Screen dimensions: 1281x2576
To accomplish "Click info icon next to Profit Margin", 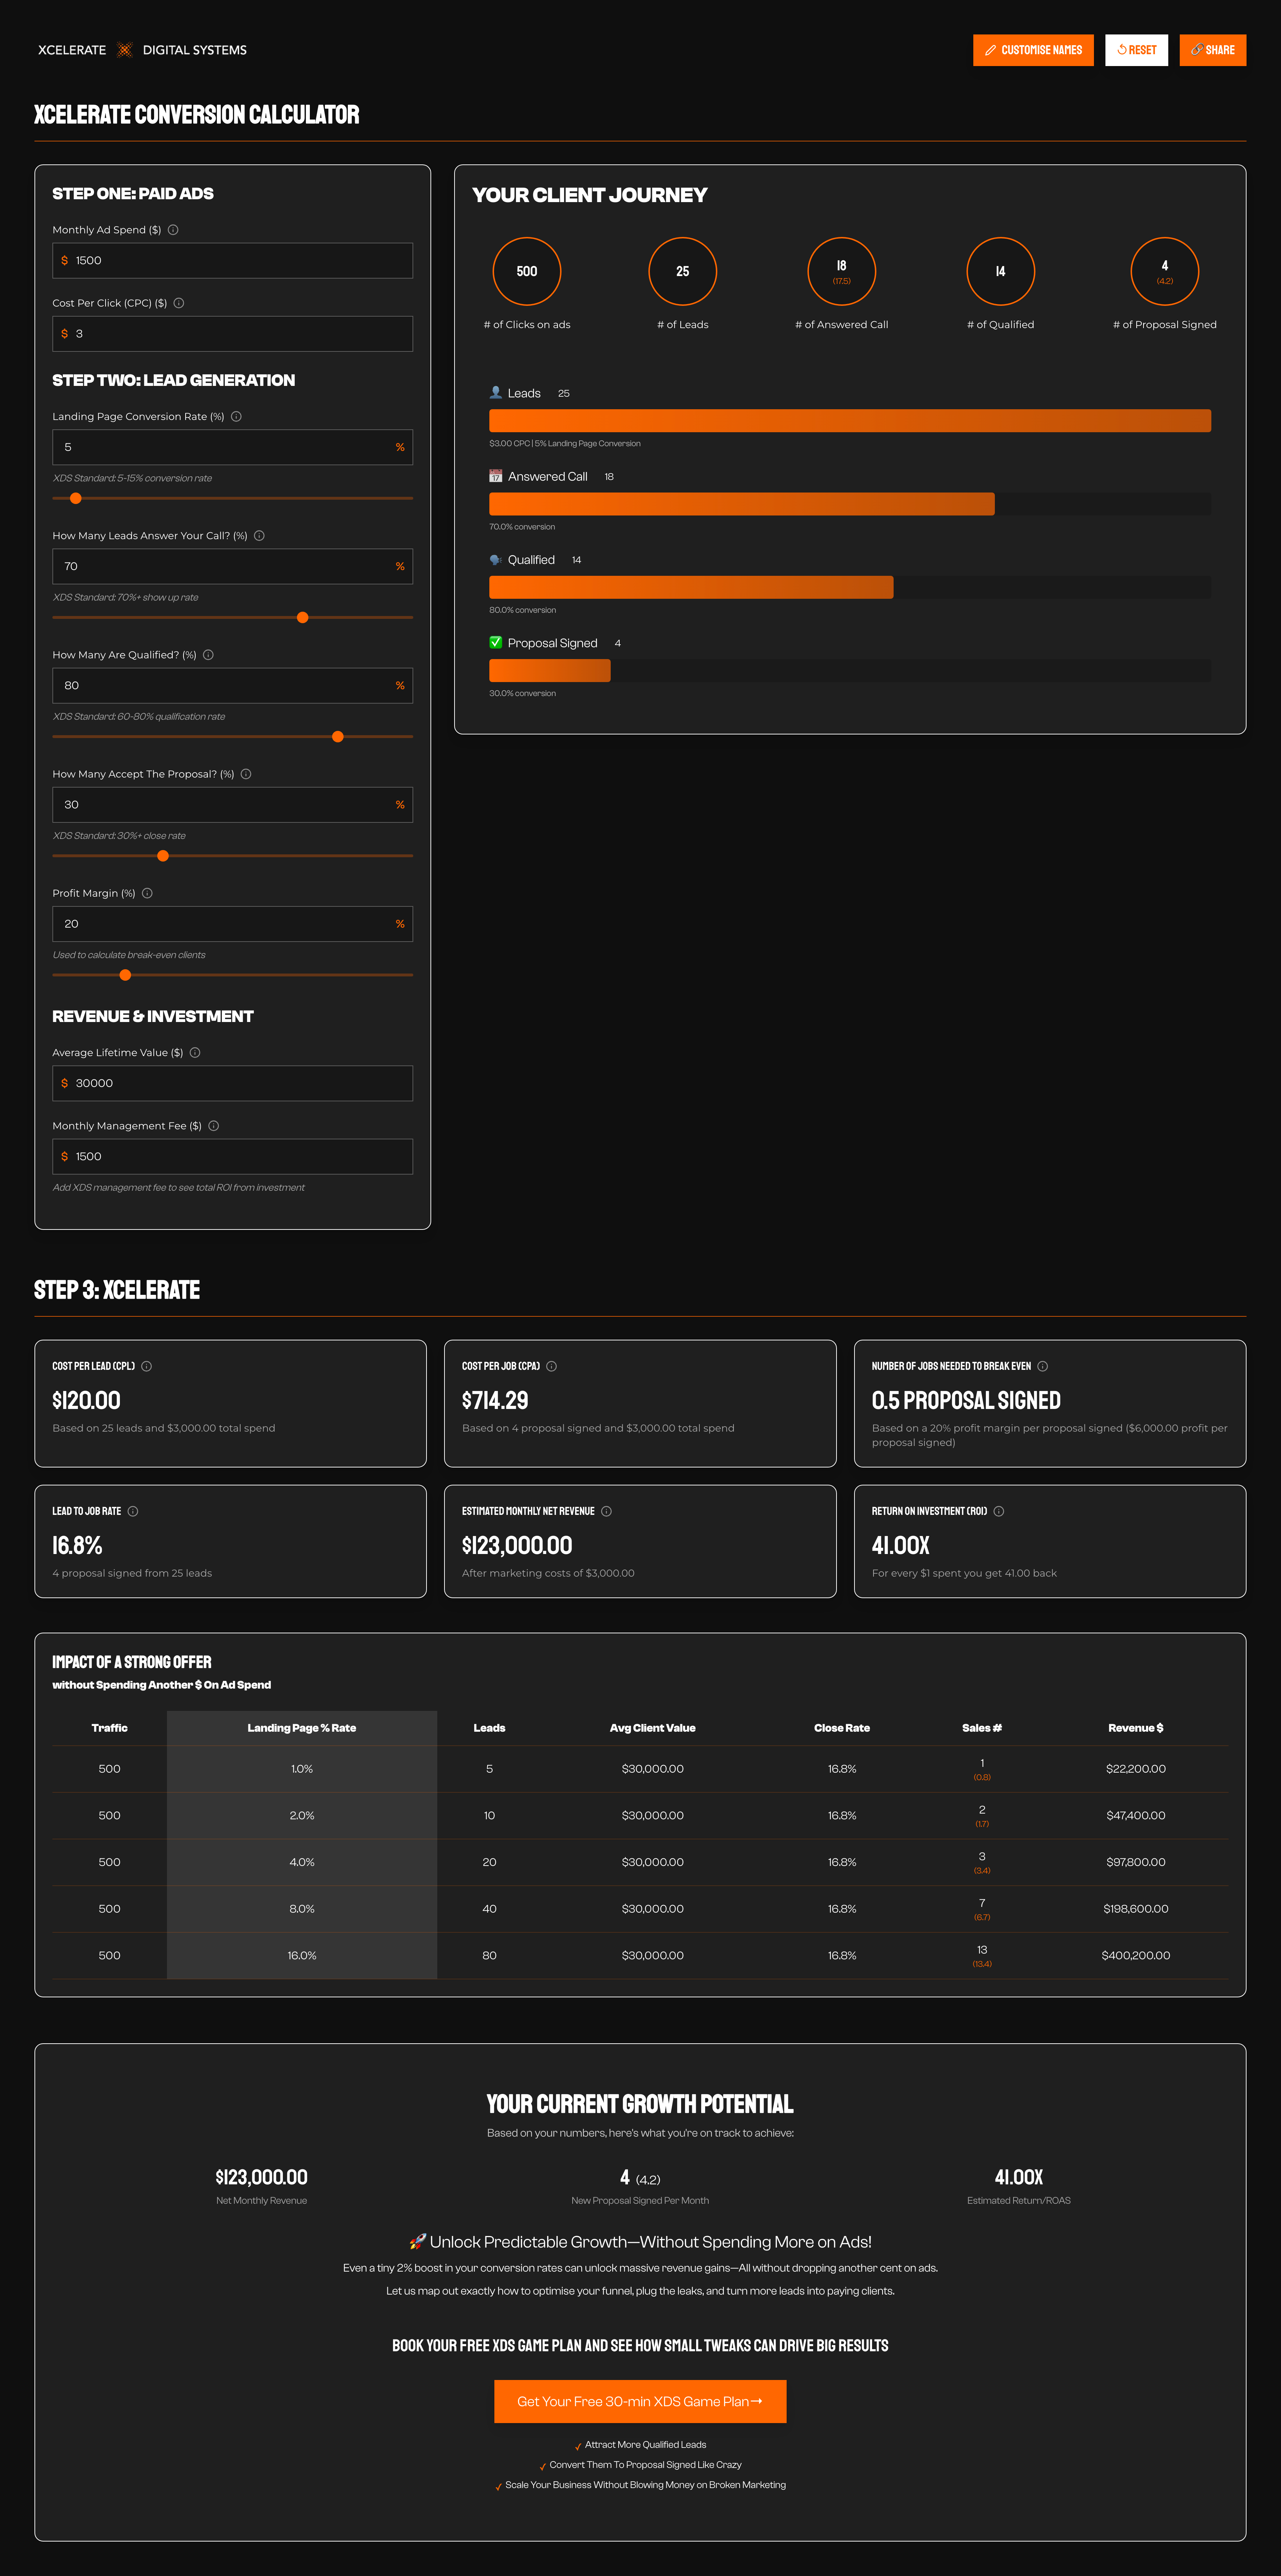I will tap(147, 893).
